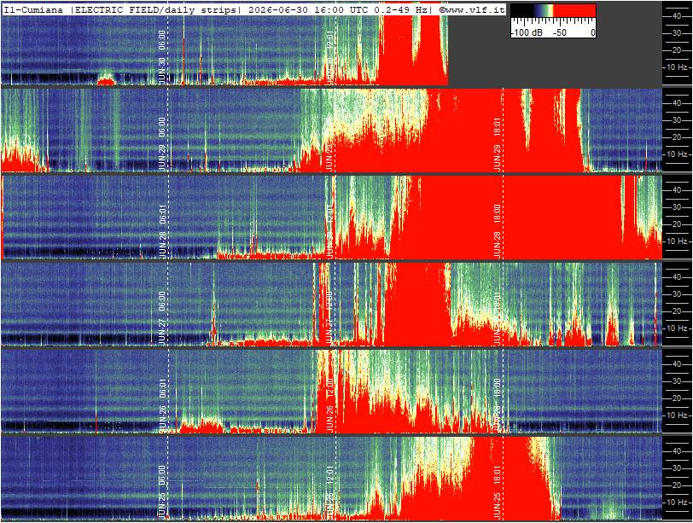Click the I1-Cumiana station title text
693x523 pixels.
point(33,9)
